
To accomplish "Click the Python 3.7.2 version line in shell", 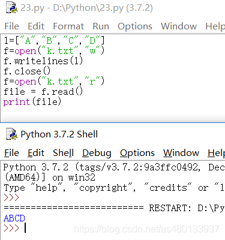I will click(114, 167).
